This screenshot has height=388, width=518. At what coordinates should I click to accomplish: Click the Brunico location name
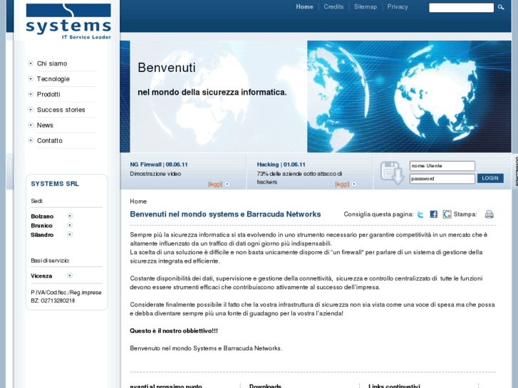(x=41, y=226)
